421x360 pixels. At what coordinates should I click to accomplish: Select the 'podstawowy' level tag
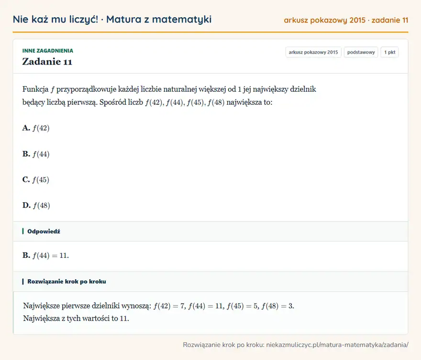click(361, 52)
